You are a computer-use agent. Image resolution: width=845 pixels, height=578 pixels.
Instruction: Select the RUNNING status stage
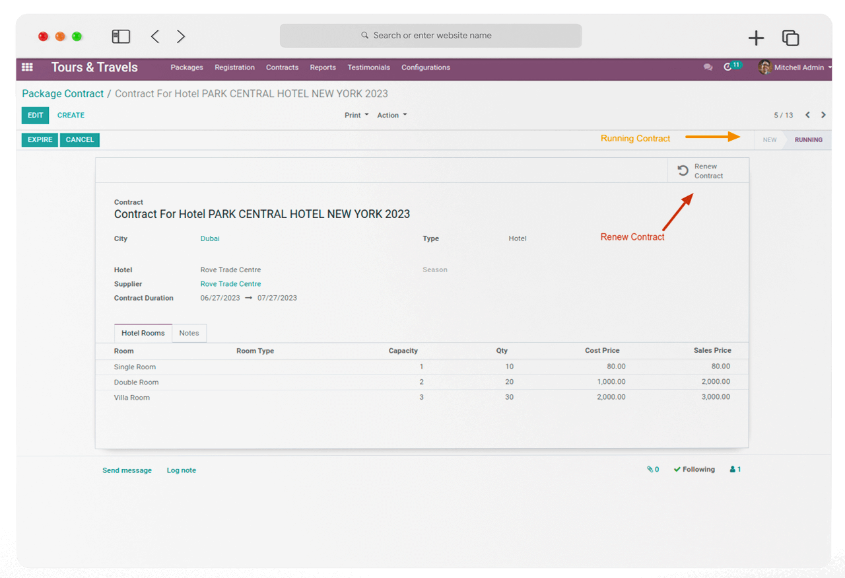click(x=808, y=139)
